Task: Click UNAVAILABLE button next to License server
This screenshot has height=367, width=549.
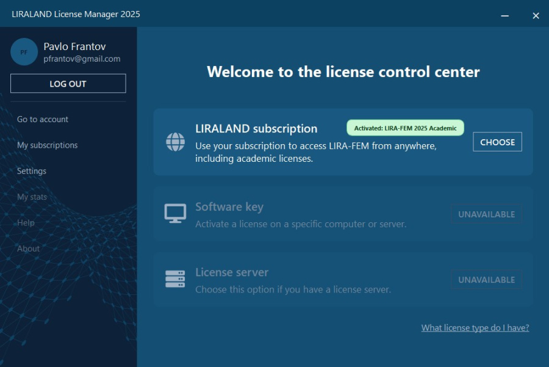Action: point(486,280)
